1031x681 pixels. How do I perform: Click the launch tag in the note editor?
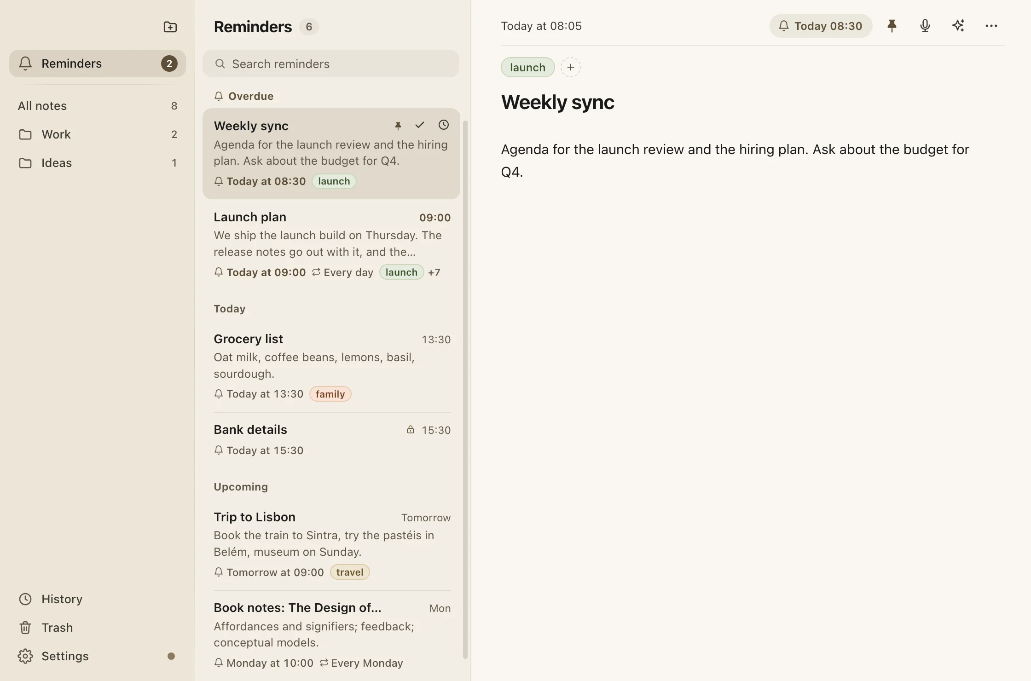(x=527, y=67)
